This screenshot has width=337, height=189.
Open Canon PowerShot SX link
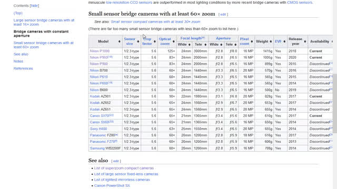click(x=112, y=185)
